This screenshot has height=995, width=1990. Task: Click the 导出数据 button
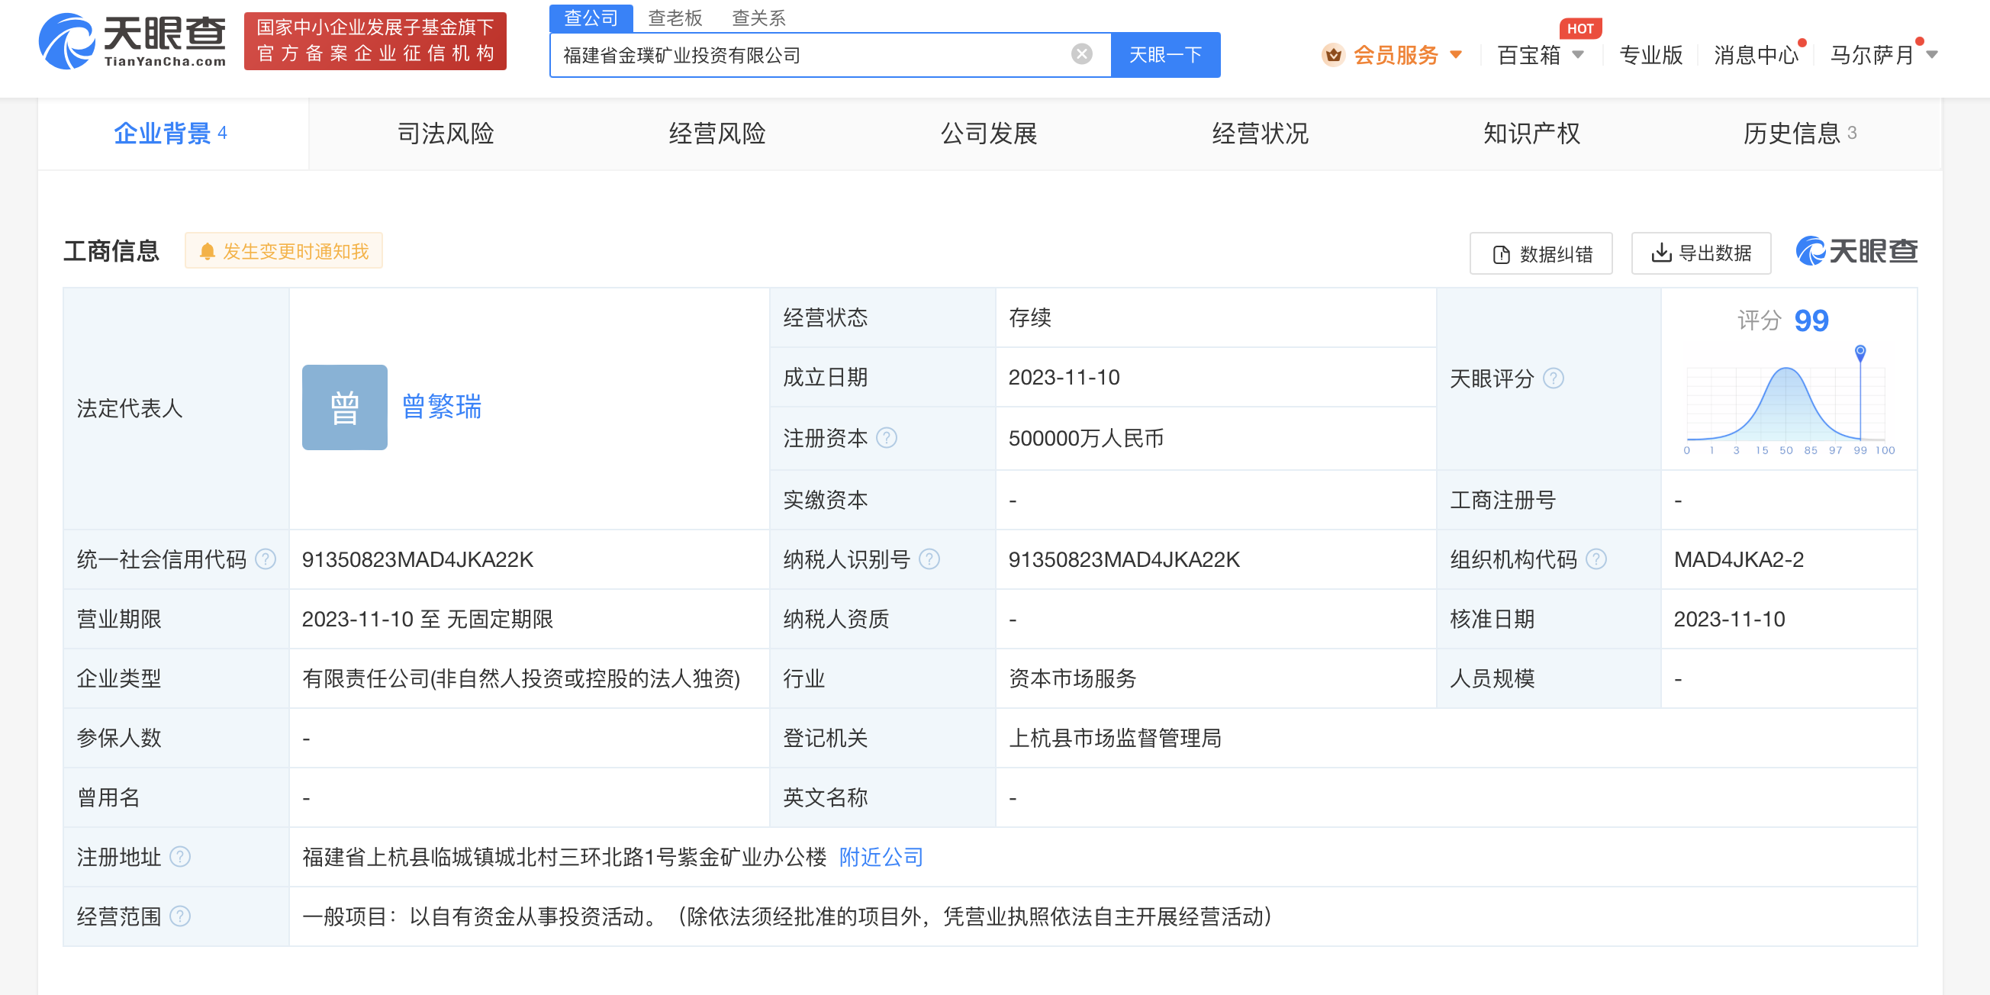coord(1701,253)
